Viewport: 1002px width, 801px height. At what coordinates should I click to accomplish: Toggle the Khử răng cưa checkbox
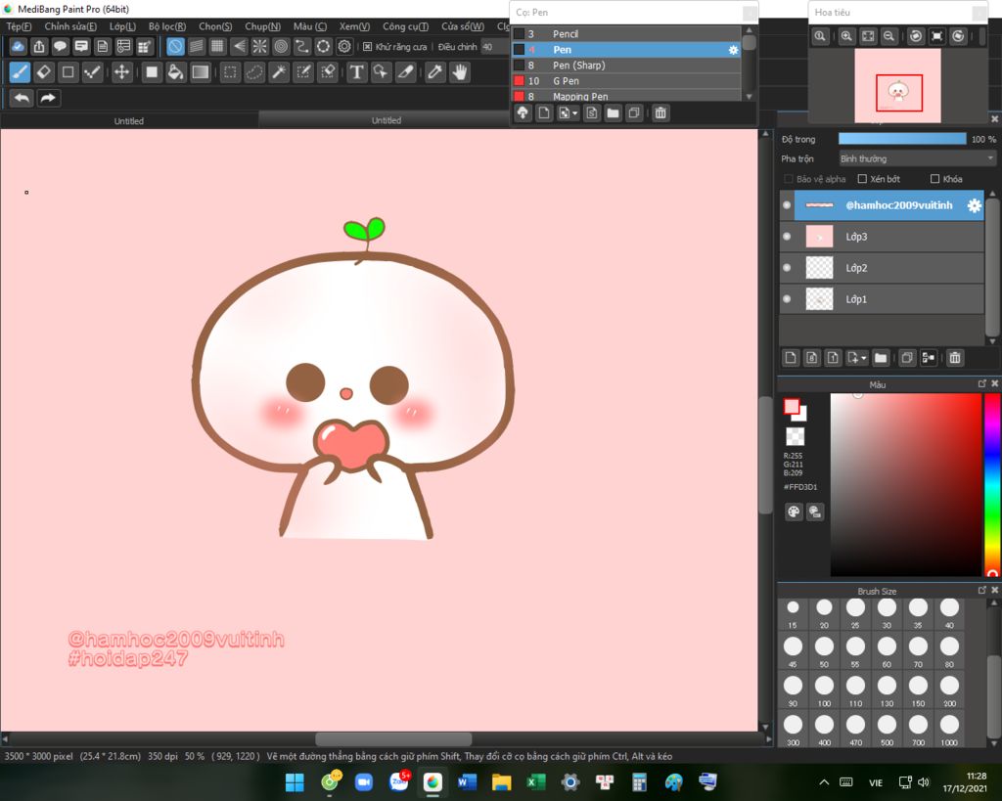[x=368, y=47]
